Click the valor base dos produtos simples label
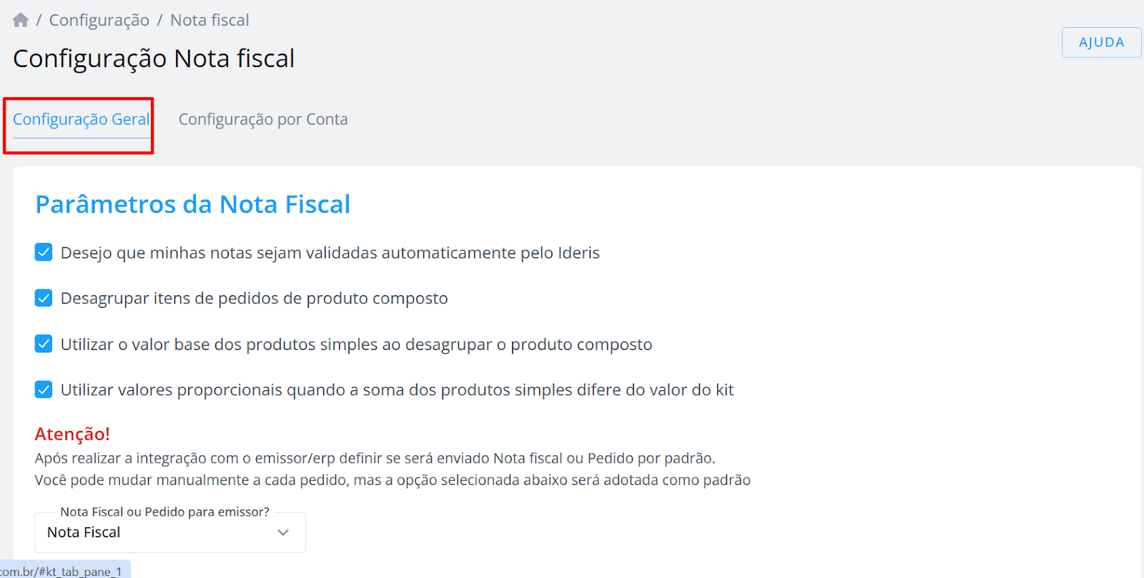This screenshot has height=578, width=1144. [x=357, y=344]
